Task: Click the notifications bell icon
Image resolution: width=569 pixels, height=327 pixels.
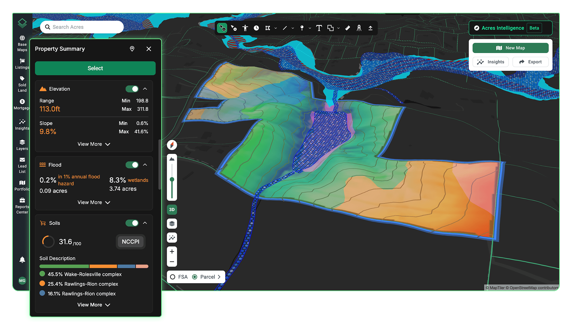Action: click(22, 260)
